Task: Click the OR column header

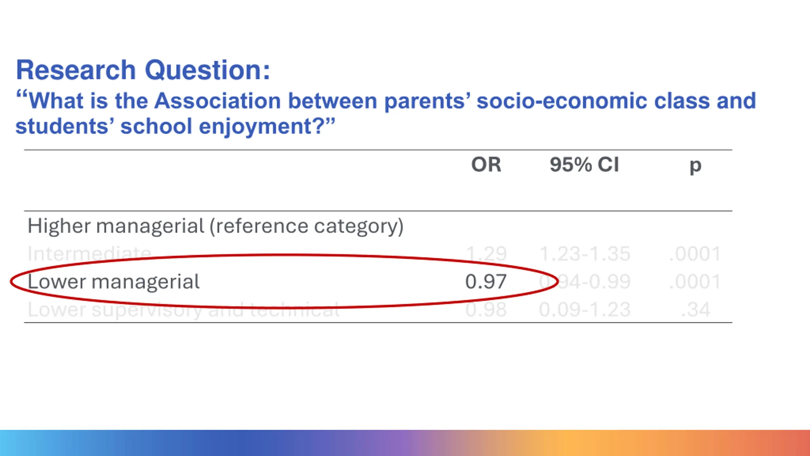Action: click(486, 164)
